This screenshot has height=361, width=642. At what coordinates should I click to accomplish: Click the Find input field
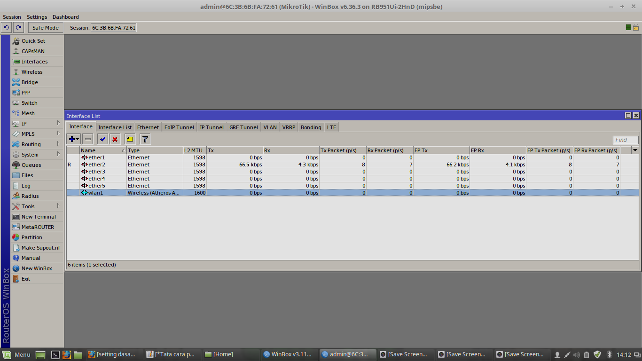click(x=626, y=140)
